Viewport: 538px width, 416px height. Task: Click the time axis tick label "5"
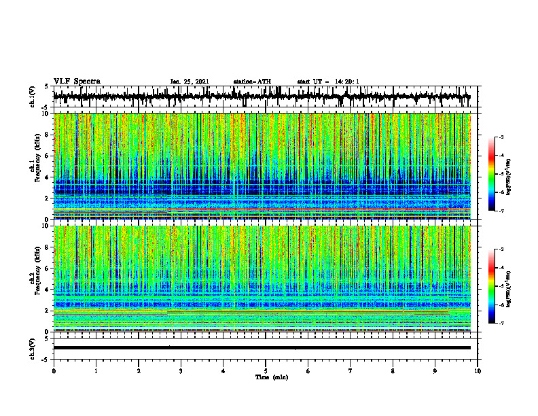click(266, 371)
